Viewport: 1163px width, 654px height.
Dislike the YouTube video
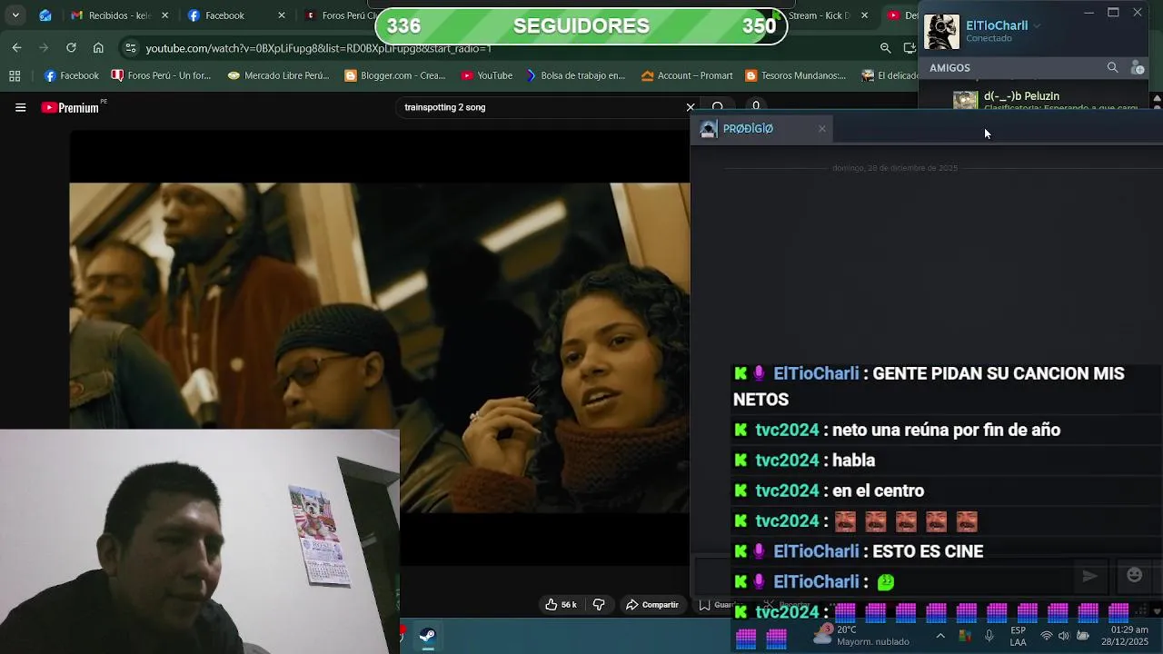click(x=599, y=604)
